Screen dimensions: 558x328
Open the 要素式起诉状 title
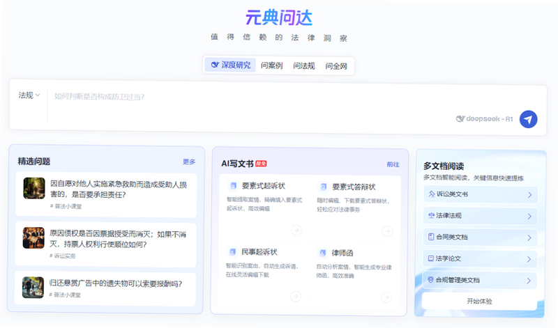point(264,186)
